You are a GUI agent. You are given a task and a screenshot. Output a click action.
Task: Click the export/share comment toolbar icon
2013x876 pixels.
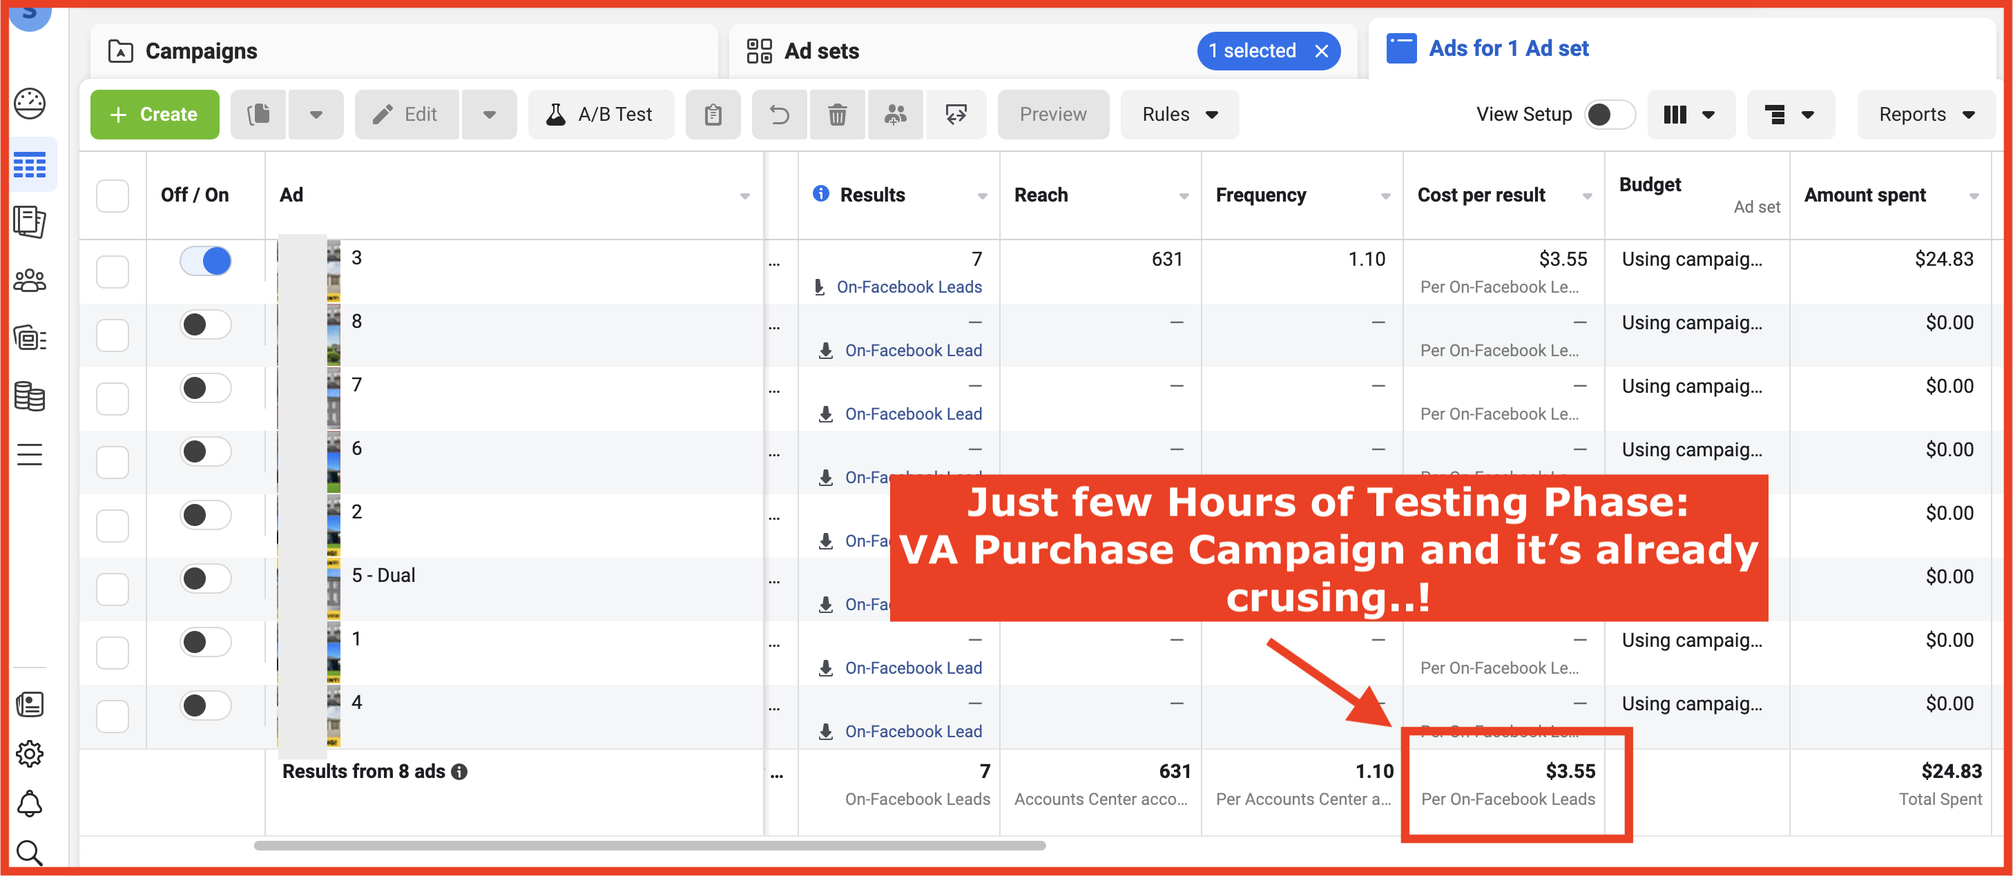(956, 115)
